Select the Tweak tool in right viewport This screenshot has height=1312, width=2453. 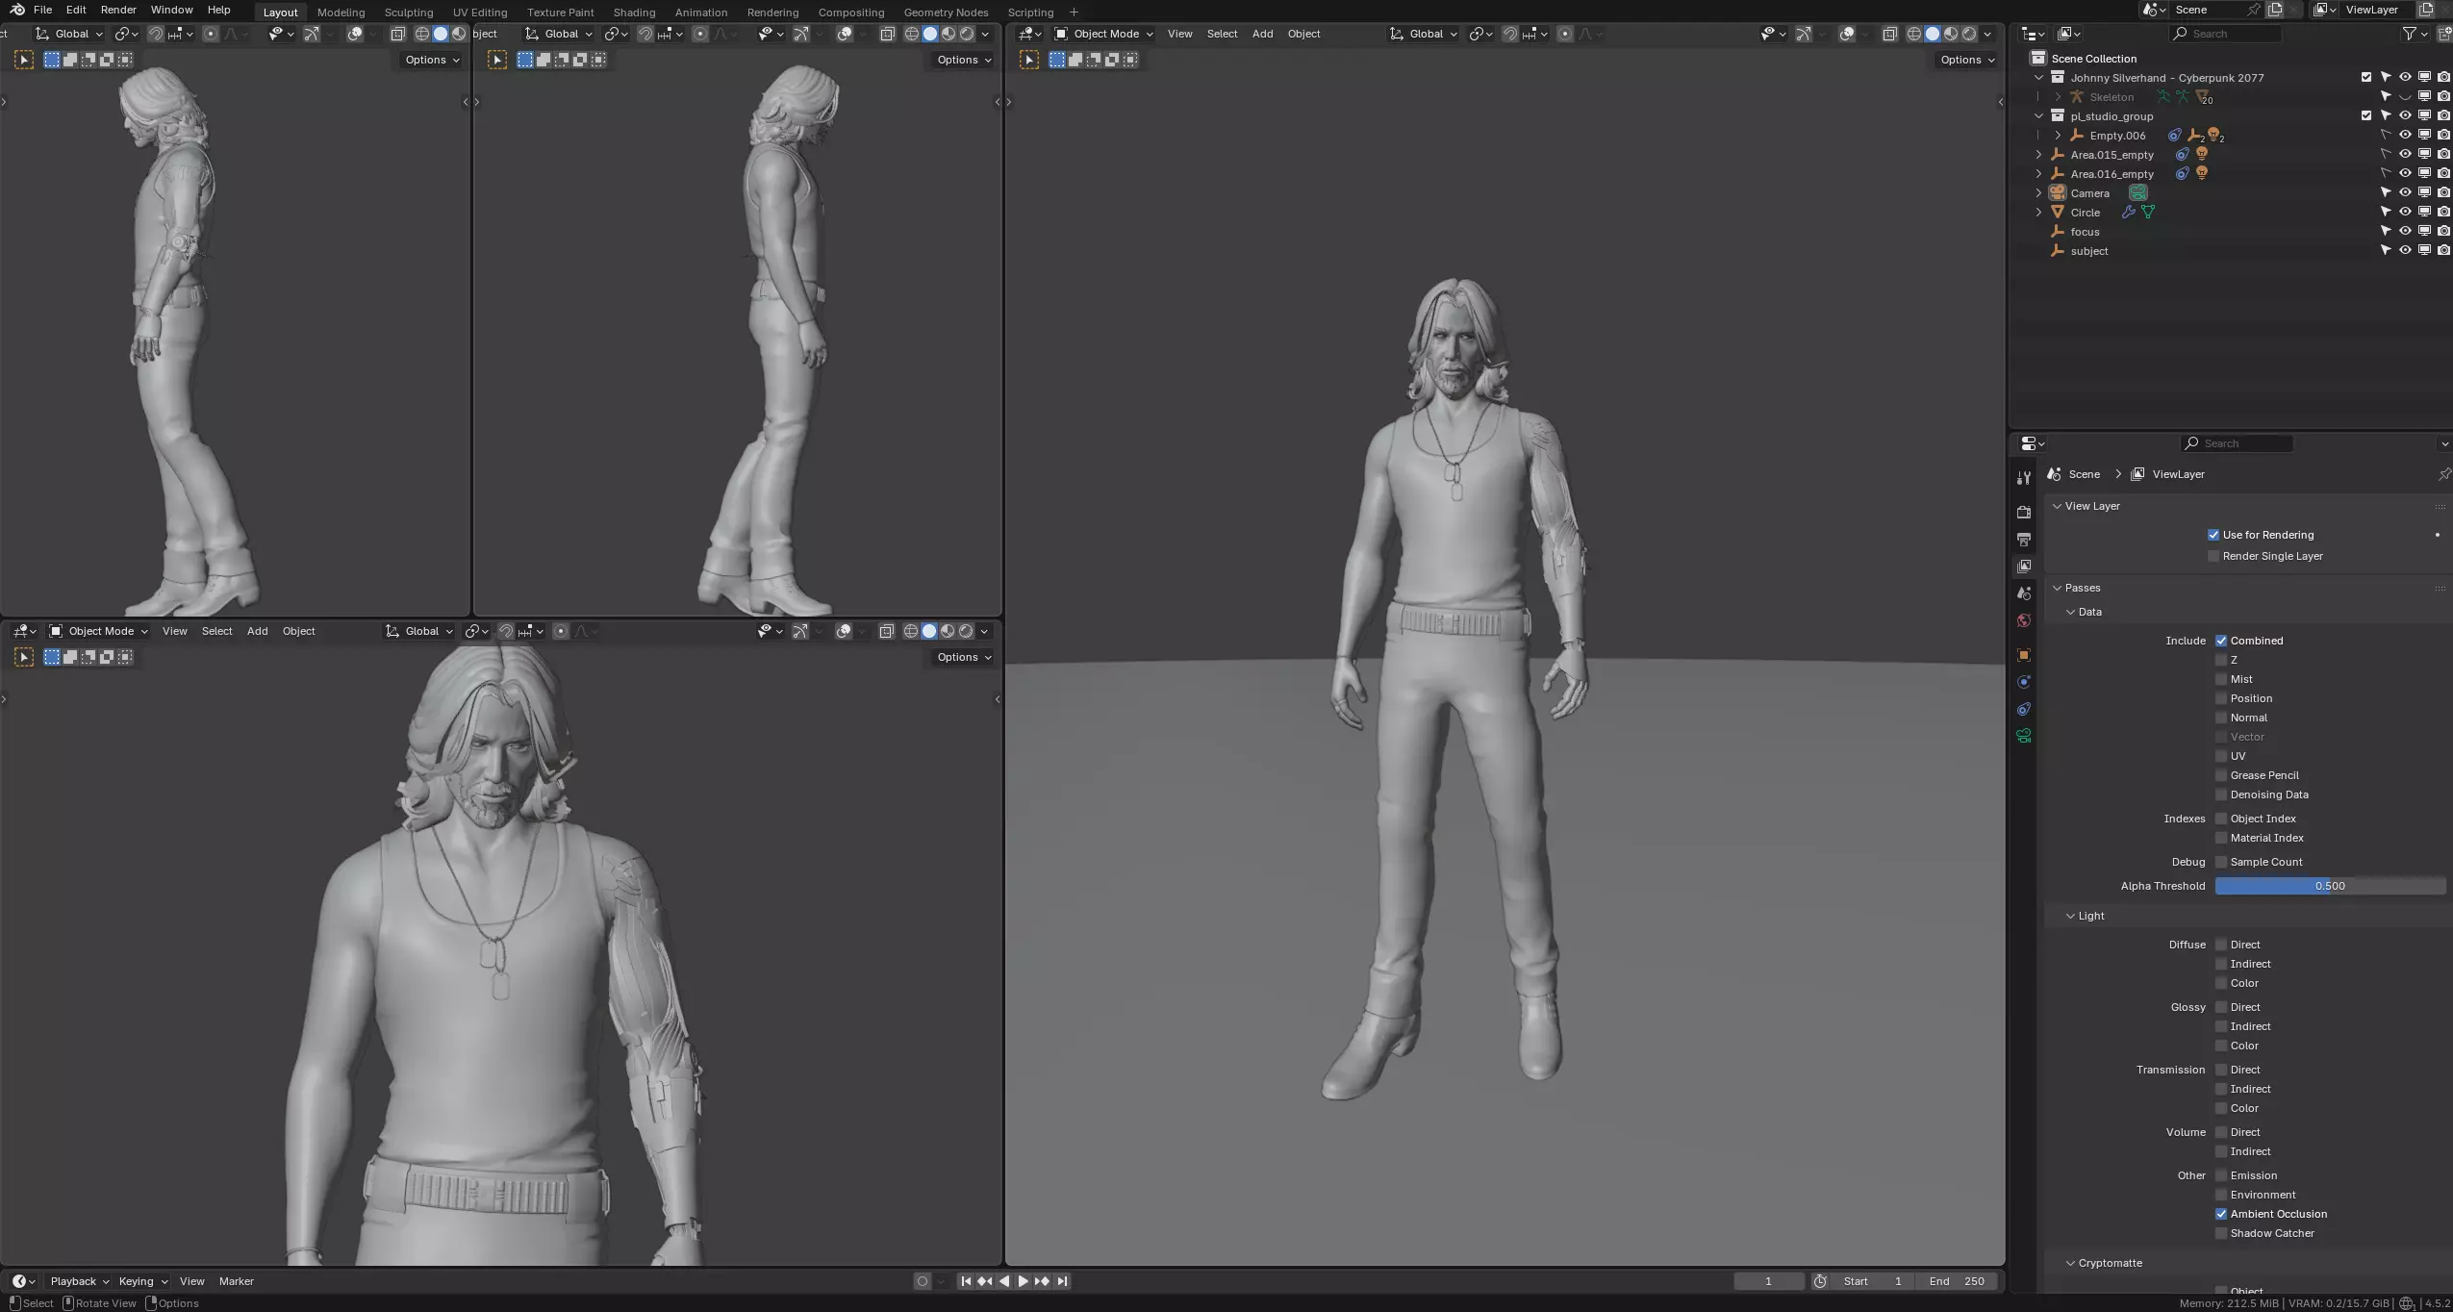(x=1029, y=60)
